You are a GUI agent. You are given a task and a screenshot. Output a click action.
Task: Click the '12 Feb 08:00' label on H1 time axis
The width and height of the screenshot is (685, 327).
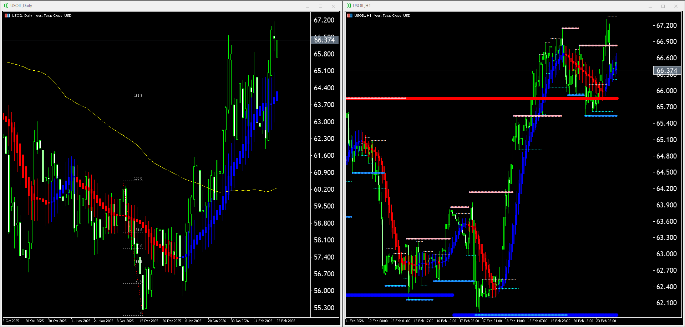click(x=378, y=321)
